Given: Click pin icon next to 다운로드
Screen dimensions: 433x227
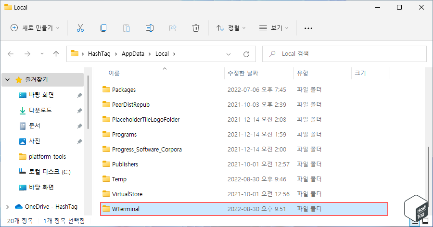Looking at the screenshot, I should coord(79,111).
